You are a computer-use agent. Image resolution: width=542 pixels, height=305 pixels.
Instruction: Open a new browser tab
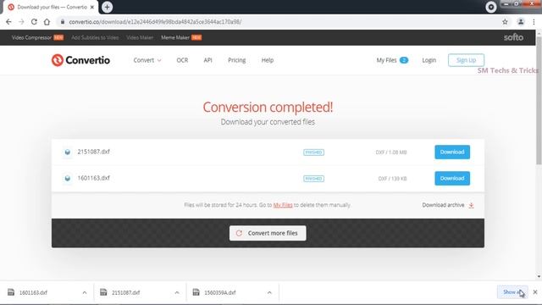click(x=108, y=7)
